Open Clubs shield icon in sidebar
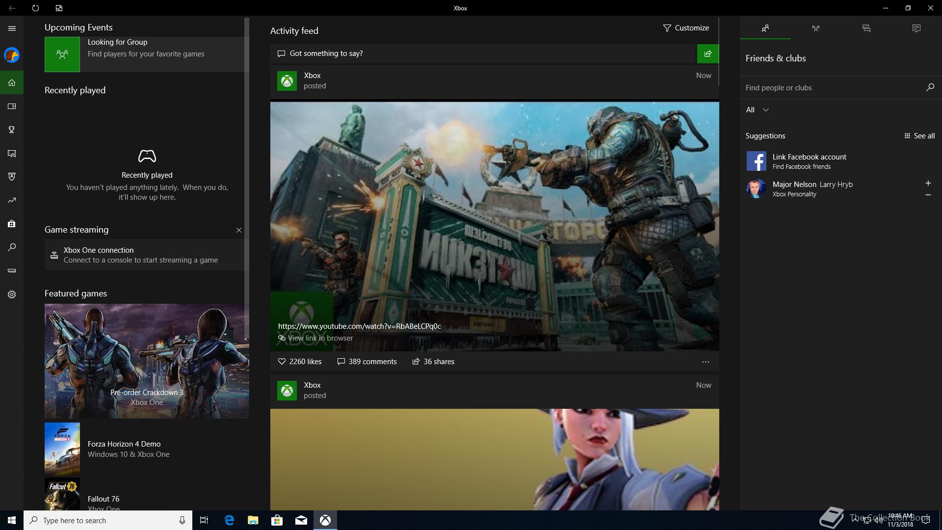 click(x=12, y=177)
